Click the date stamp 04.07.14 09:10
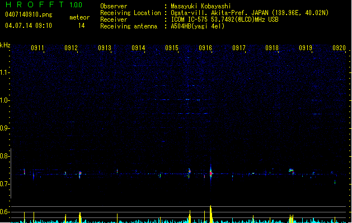 pyautogui.click(x=29, y=26)
